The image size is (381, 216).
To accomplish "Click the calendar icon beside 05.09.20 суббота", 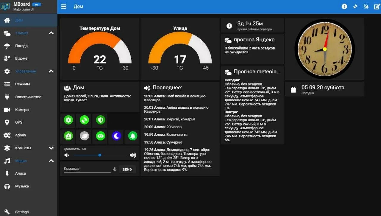I will (293, 90).
